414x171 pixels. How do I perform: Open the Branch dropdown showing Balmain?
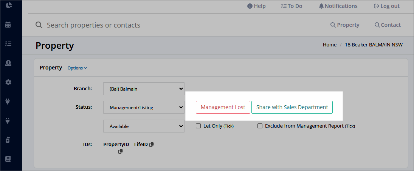click(144, 89)
